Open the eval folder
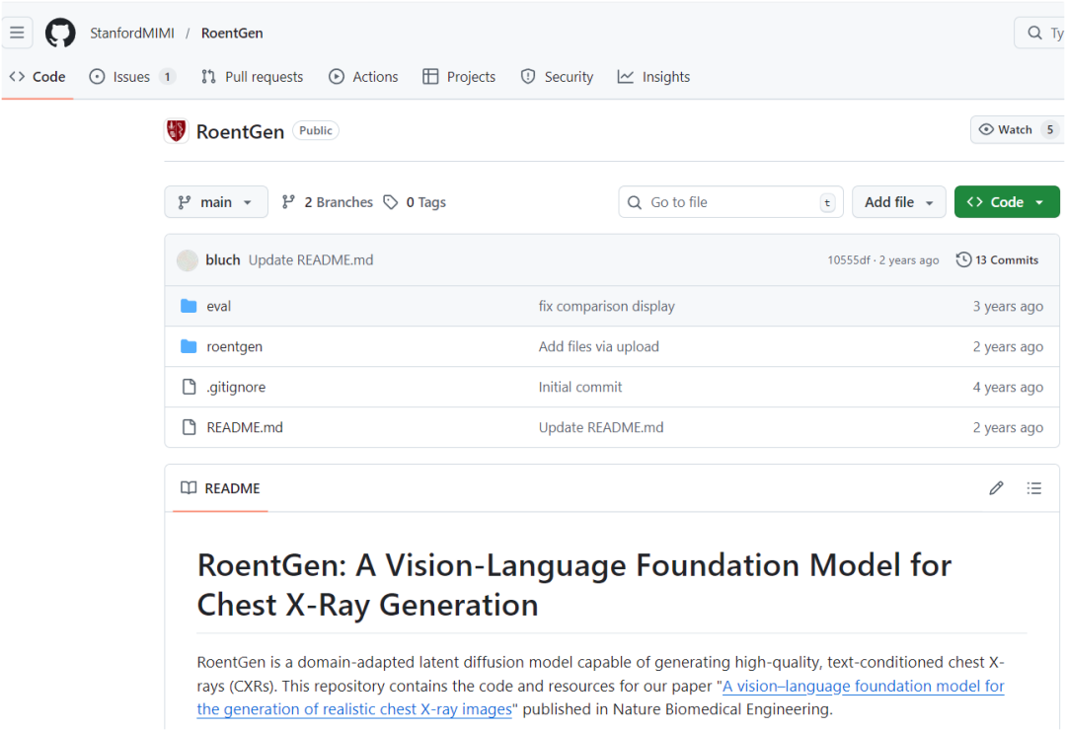 tap(218, 306)
